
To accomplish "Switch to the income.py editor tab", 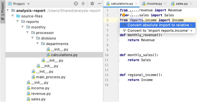I will pos(154,4).
